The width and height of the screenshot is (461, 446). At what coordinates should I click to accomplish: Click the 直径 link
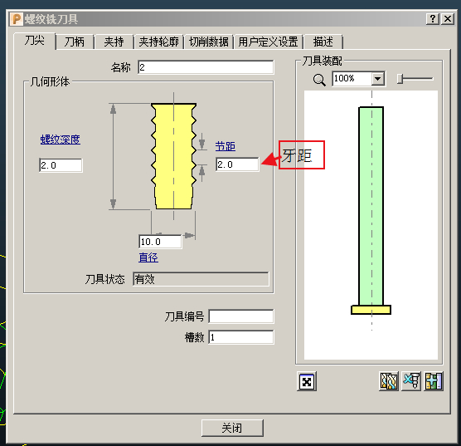[148, 257]
